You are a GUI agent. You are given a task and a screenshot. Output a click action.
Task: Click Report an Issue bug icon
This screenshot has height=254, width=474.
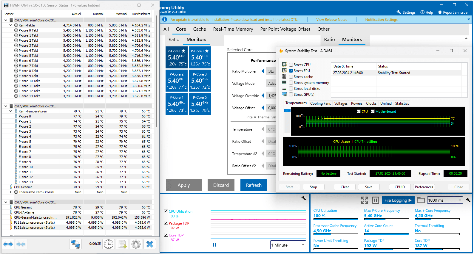point(440,12)
